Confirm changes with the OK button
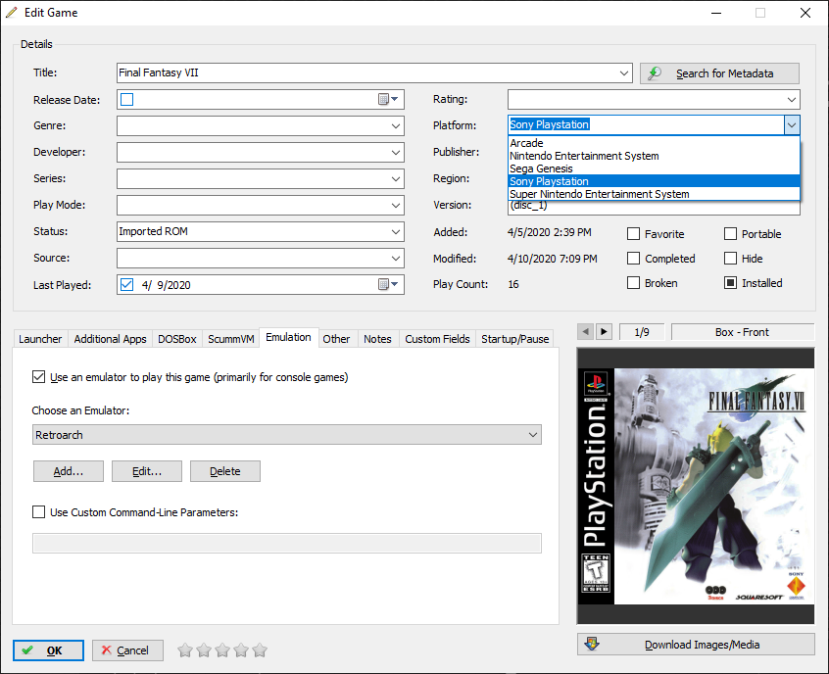The height and width of the screenshot is (674, 829). tap(49, 650)
